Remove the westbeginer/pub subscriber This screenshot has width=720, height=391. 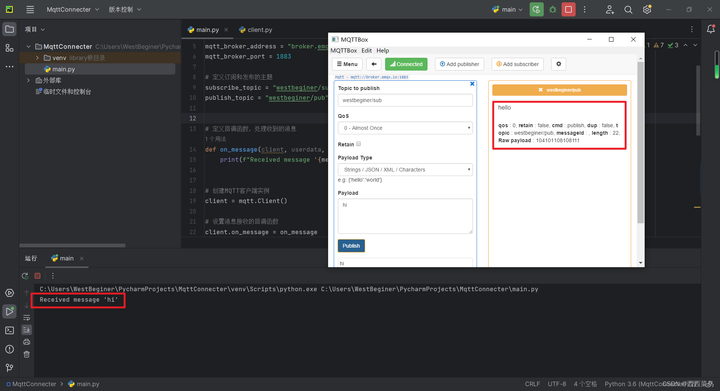540,90
